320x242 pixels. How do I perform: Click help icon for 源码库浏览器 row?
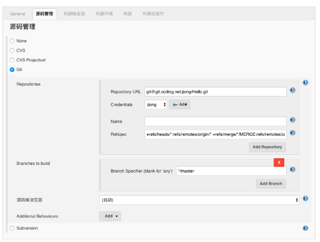point(305,199)
